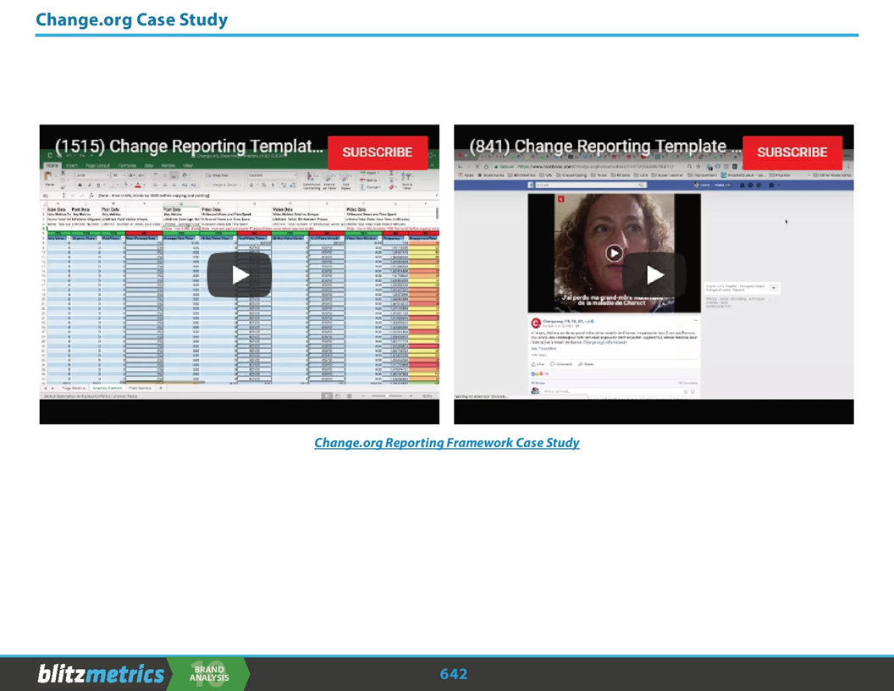
Task: Select the page number 642
Action: [x=454, y=674]
